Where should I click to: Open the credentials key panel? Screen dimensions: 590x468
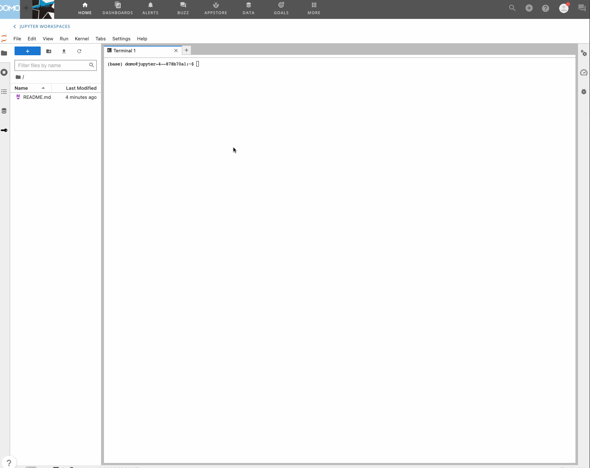coord(4,130)
